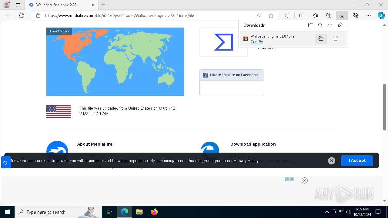Show hidden system tray icons
Viewport: 388px width, 218px height.
(x=327, y=212)
